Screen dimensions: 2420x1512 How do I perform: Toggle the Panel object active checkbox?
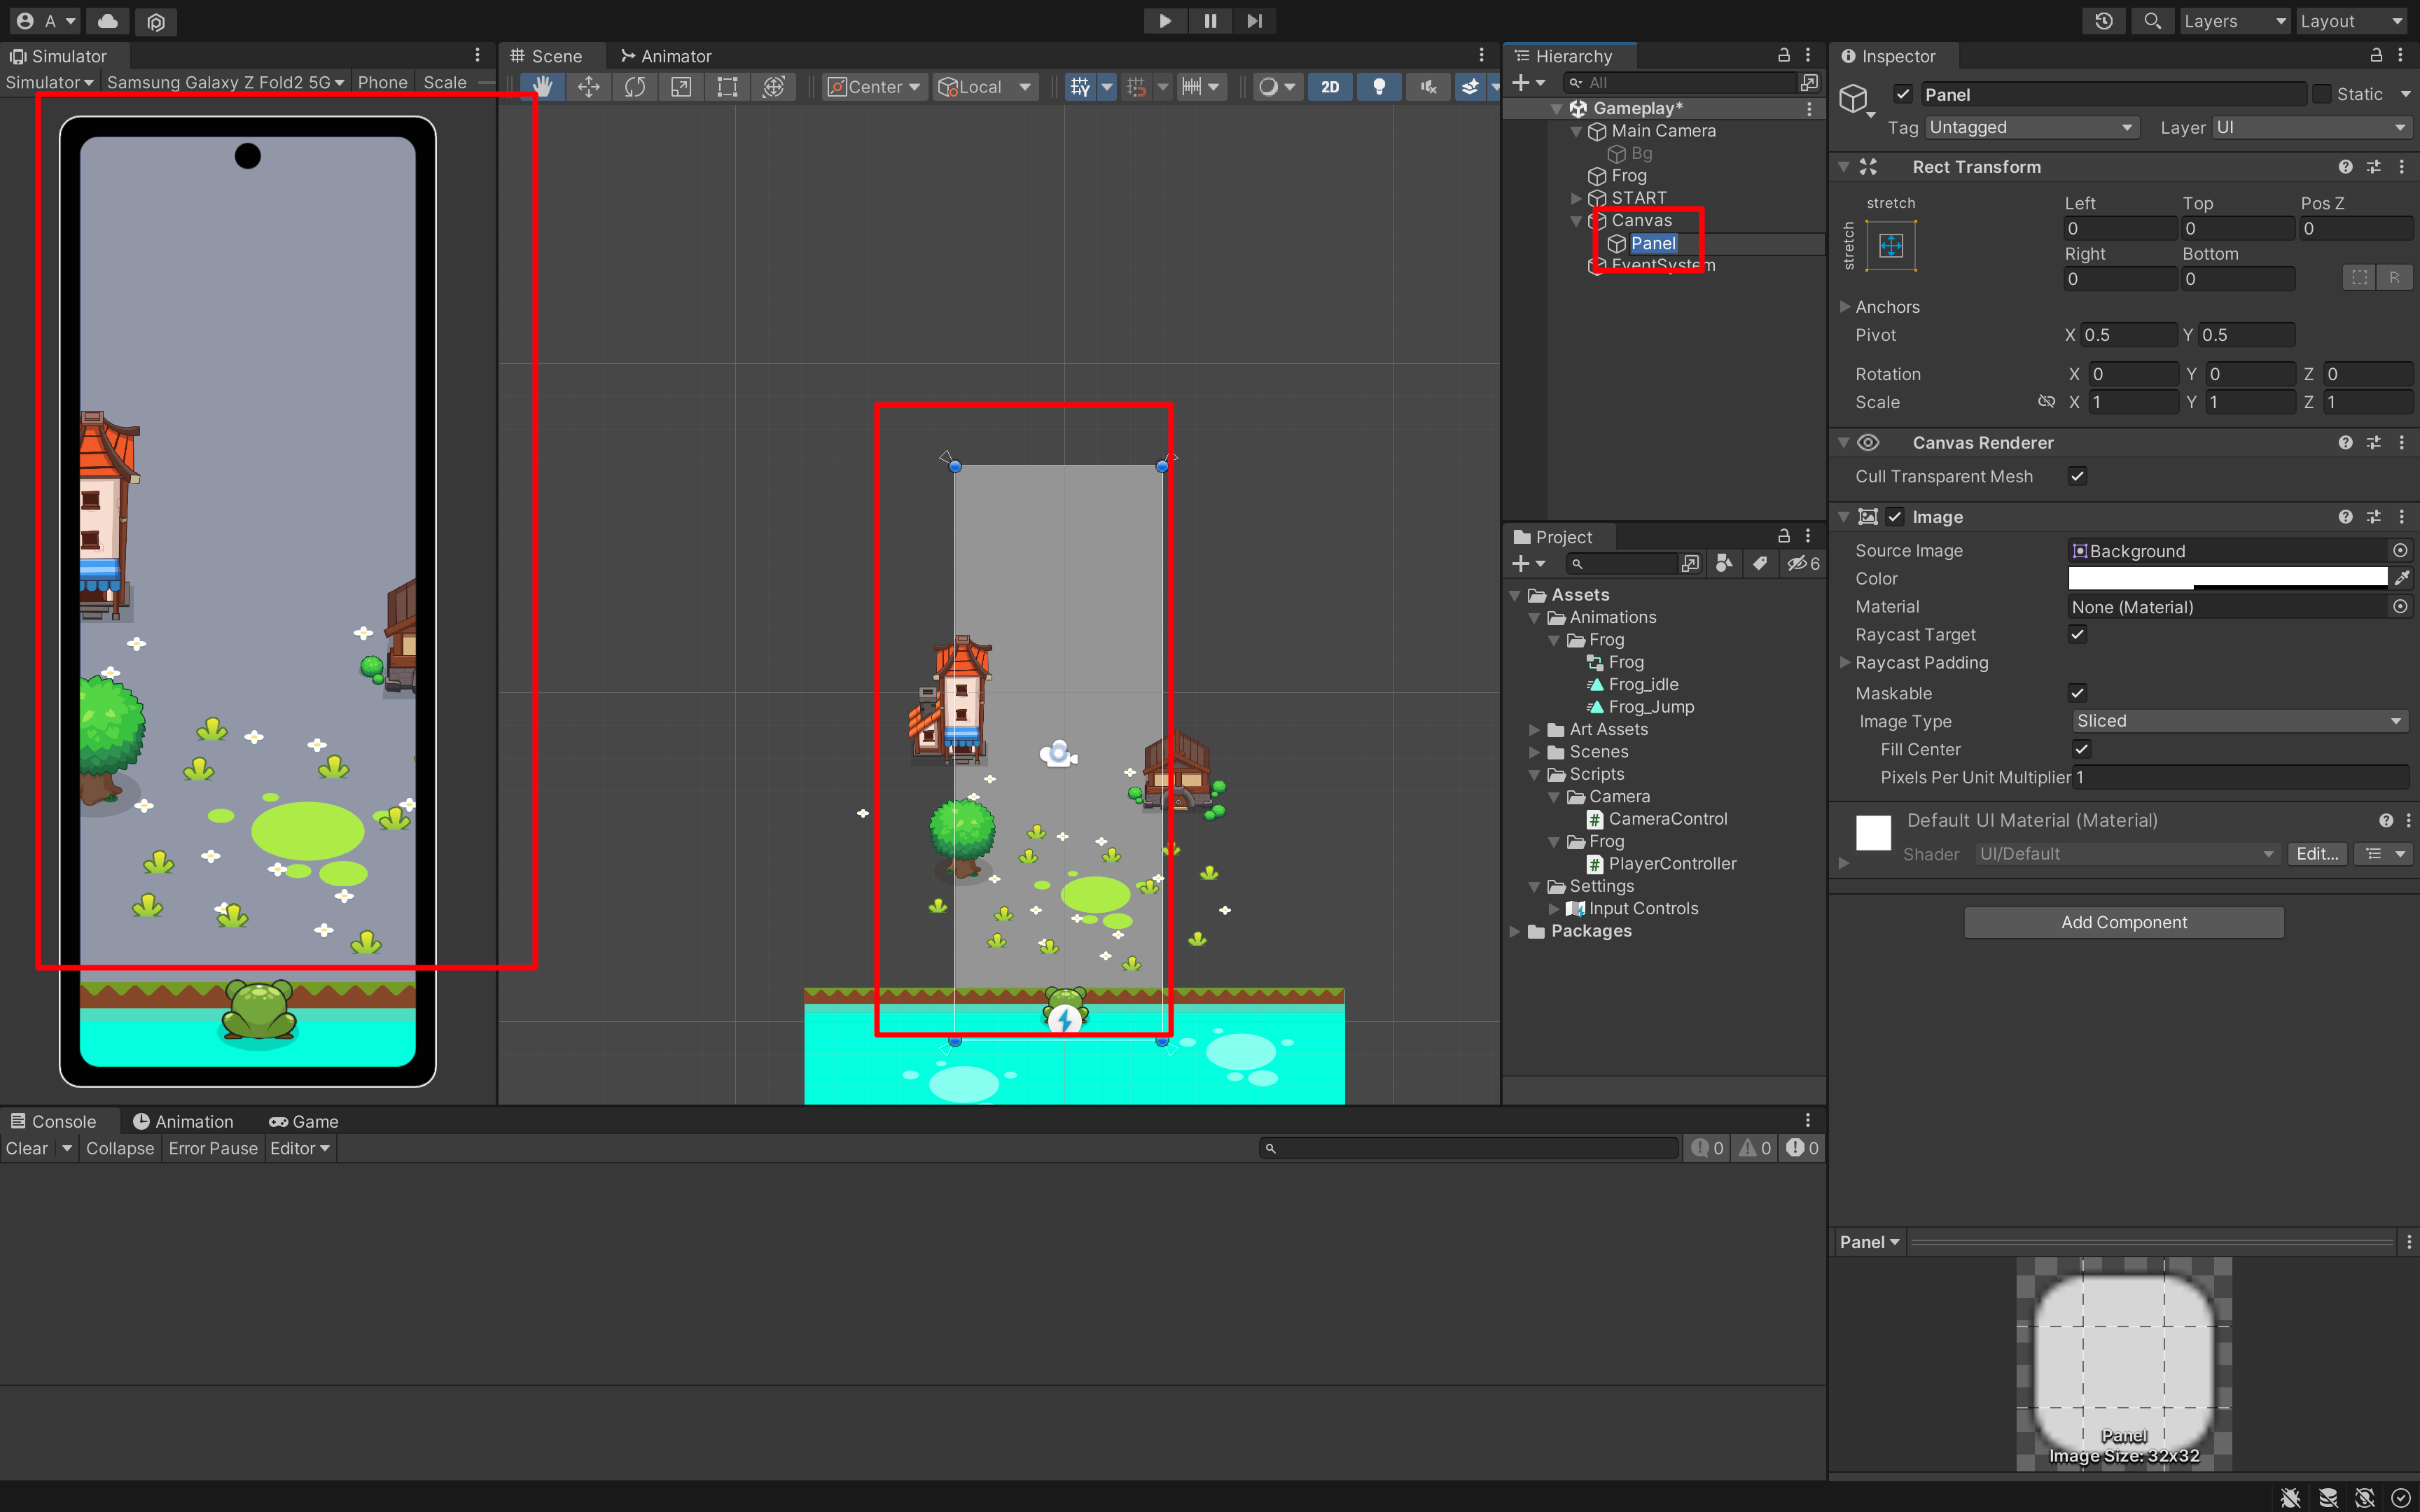[1903, 95]
